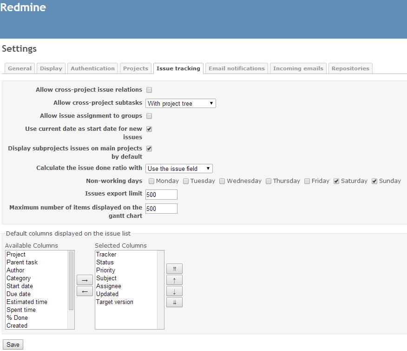Switch to the General tab
This screenshot has height=351, width=407.
coord(20,68)
